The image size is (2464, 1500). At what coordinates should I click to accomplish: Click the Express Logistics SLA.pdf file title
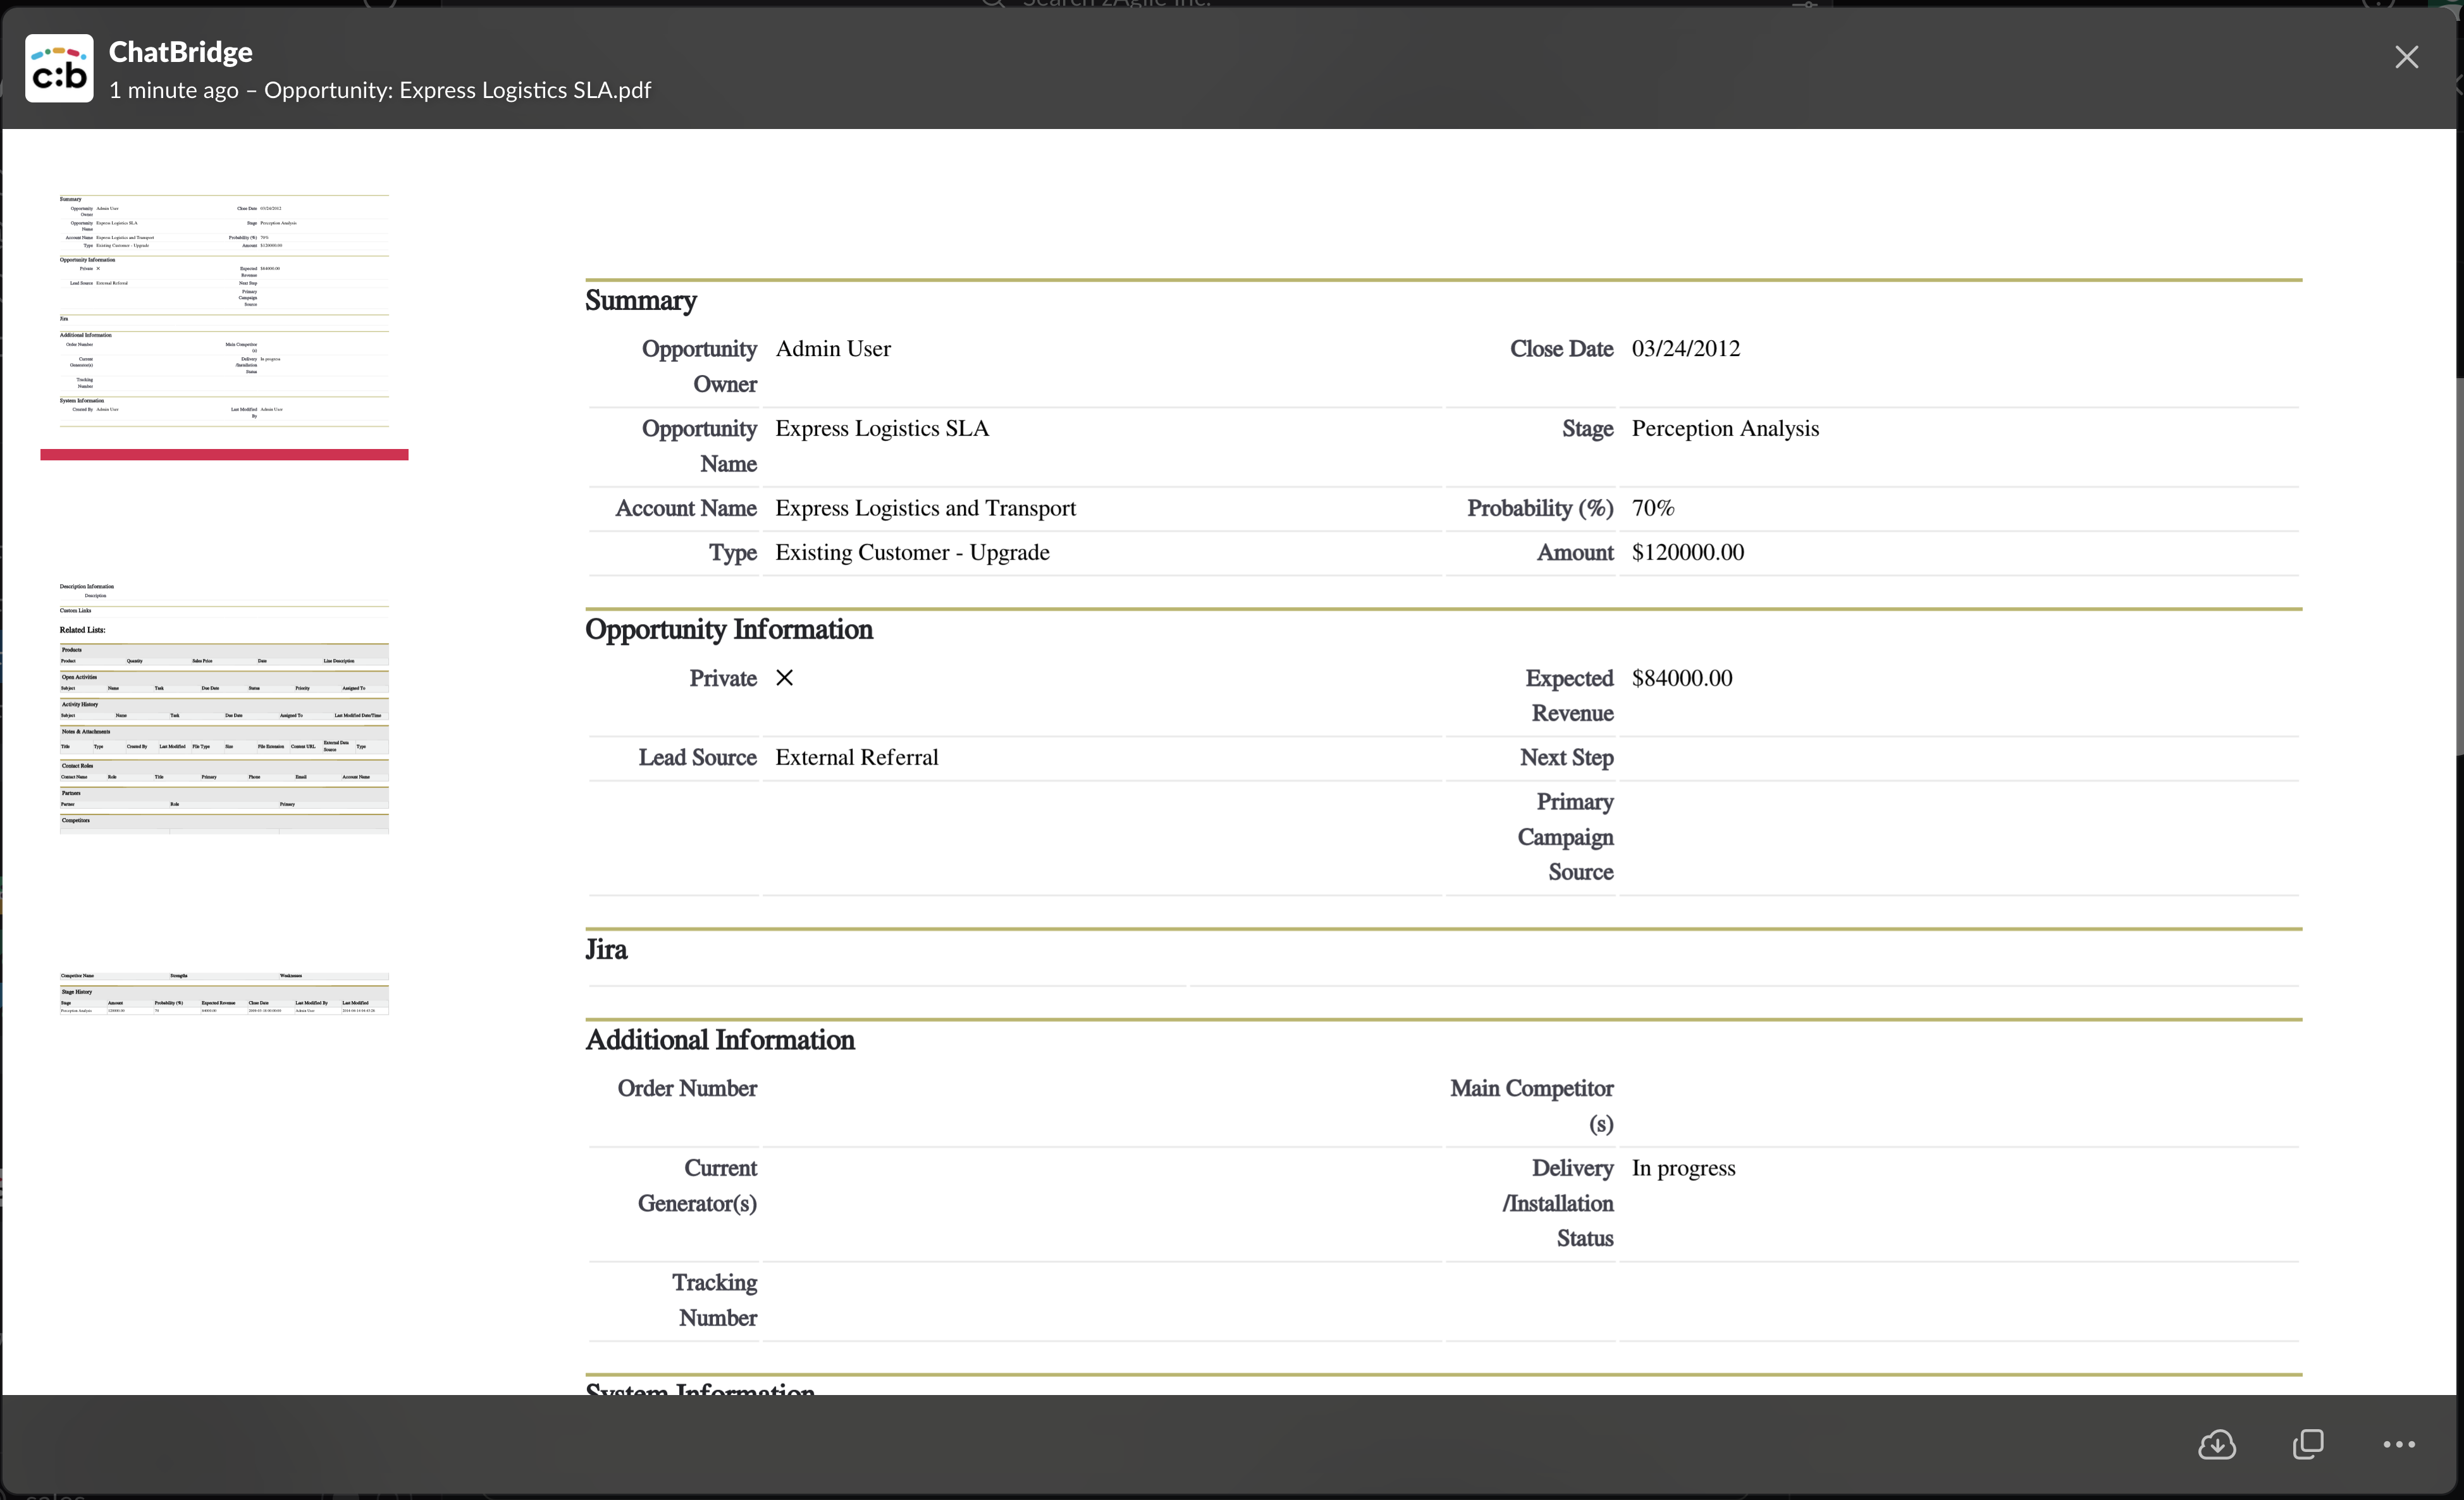(x=457, y=90)
